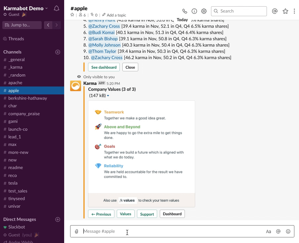Click See dashboard button
This screenshot has width=299, height=243.
coord(104,67)
